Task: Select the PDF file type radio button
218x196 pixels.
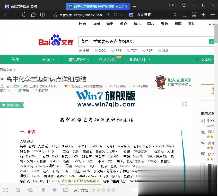Action: pyautogui.click(x=144, y=51)
